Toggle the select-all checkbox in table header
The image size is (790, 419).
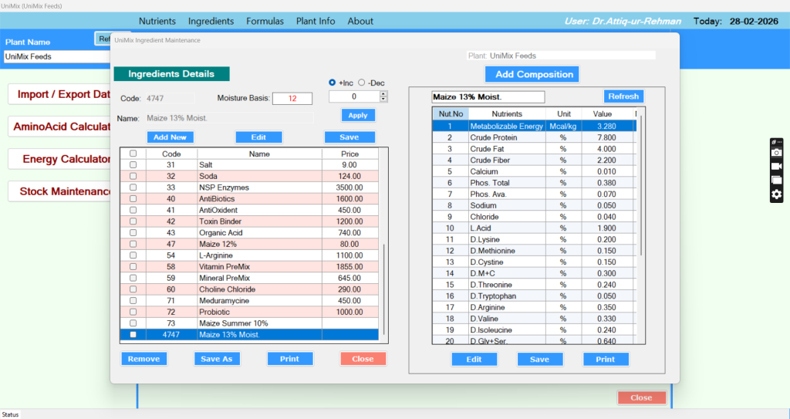pos(133,154)
